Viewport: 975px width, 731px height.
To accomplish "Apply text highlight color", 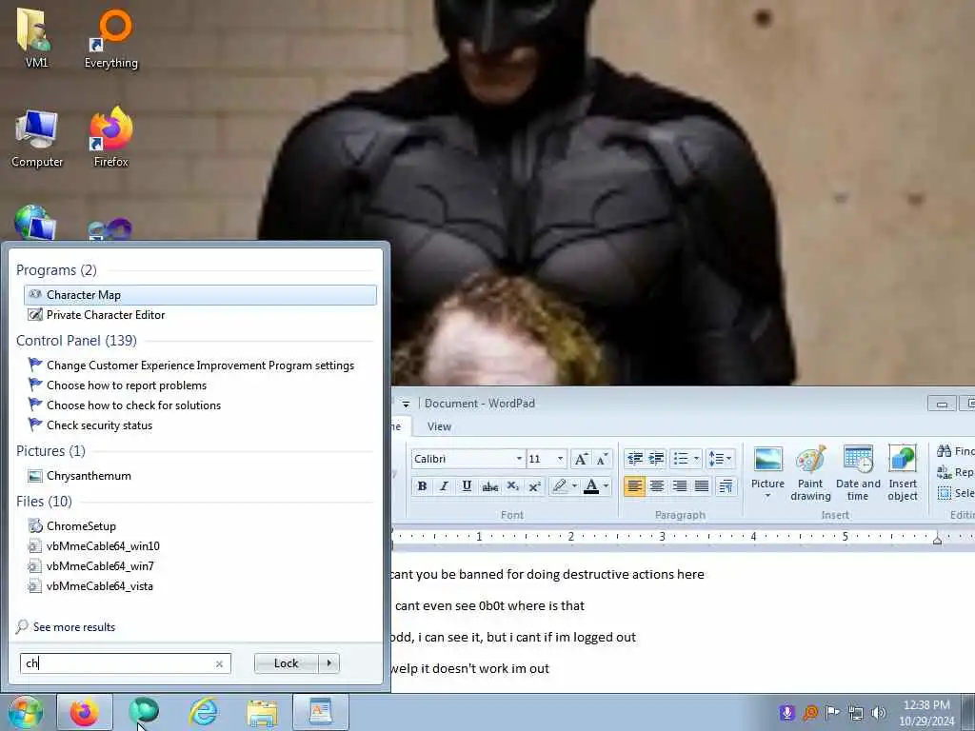I will (x=560, y=486).
